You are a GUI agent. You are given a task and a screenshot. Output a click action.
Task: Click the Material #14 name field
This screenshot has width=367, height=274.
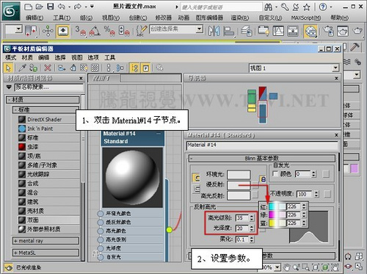coord(262,145)
